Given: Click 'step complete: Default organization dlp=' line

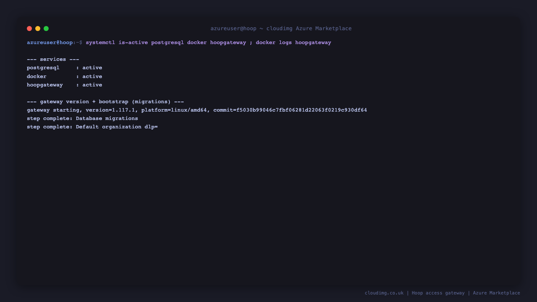Looking at the screenshot, I should pyautogui.click(x=92, y=127).
